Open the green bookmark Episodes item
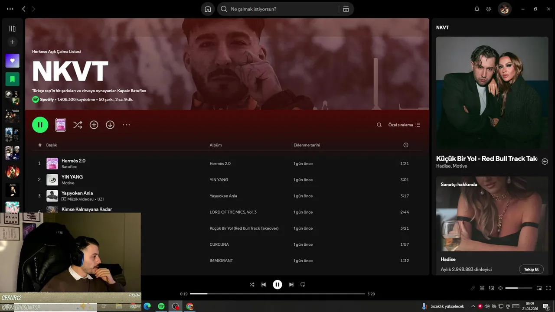 pos(12,79)
